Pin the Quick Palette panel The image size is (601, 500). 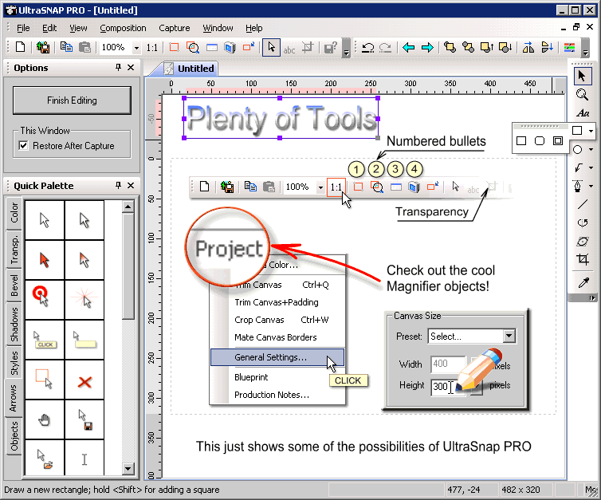[x=119, y=186]
